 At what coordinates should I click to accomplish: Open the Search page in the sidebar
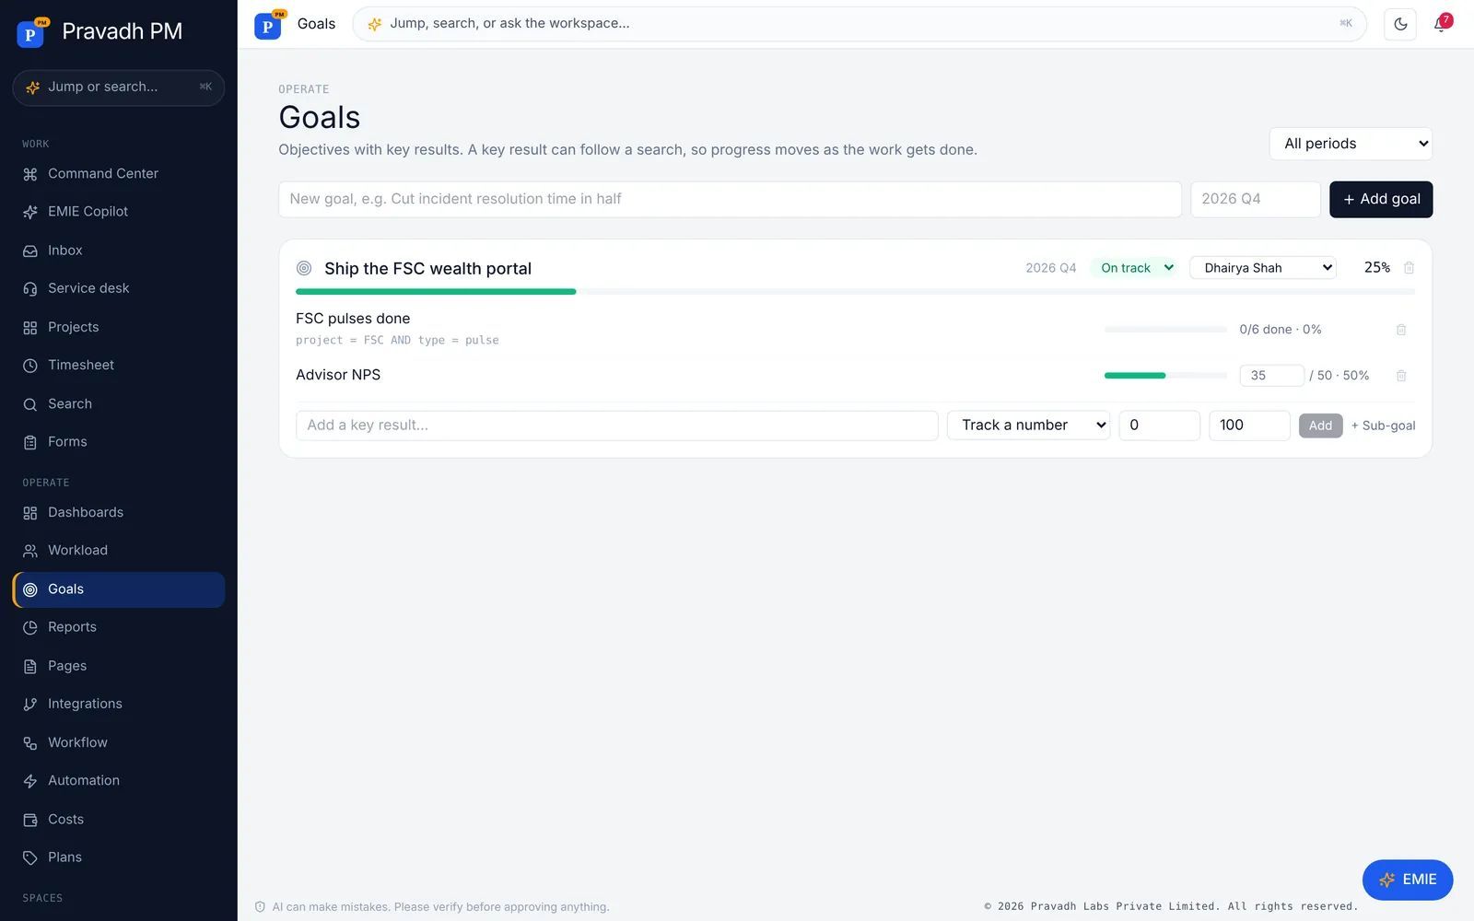pyautogui.click(x=119, y=403)
